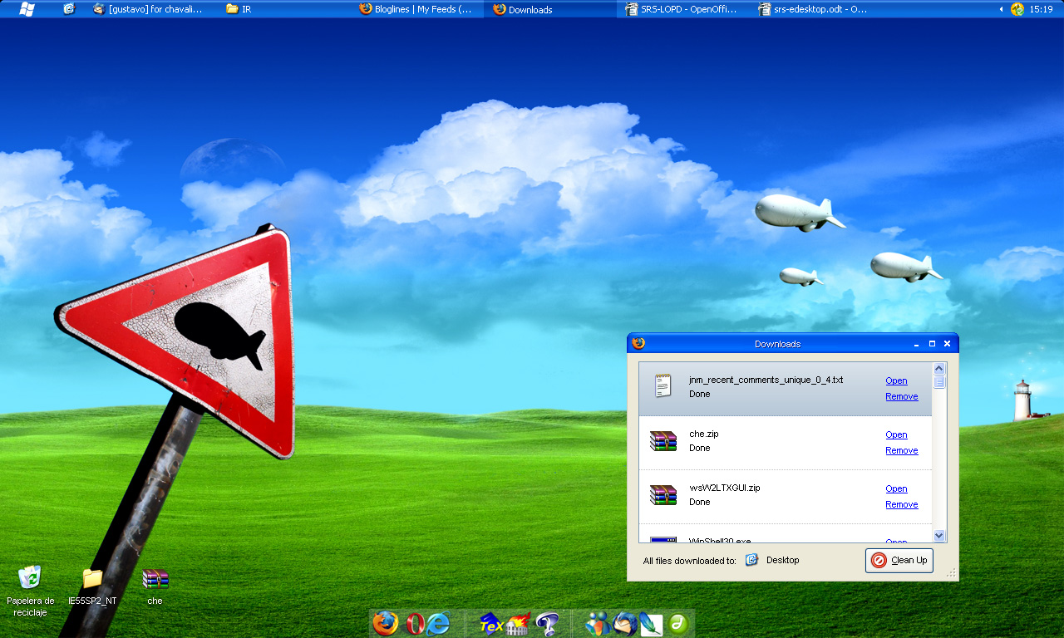Launch the blue feather dock application
This screenshot has width=1064, height=638.
click(651, 623)
